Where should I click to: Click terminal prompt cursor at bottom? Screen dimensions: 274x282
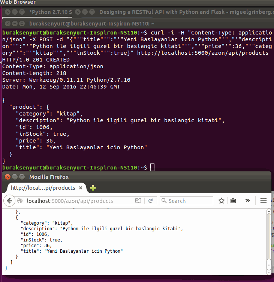tap(152, 167)
